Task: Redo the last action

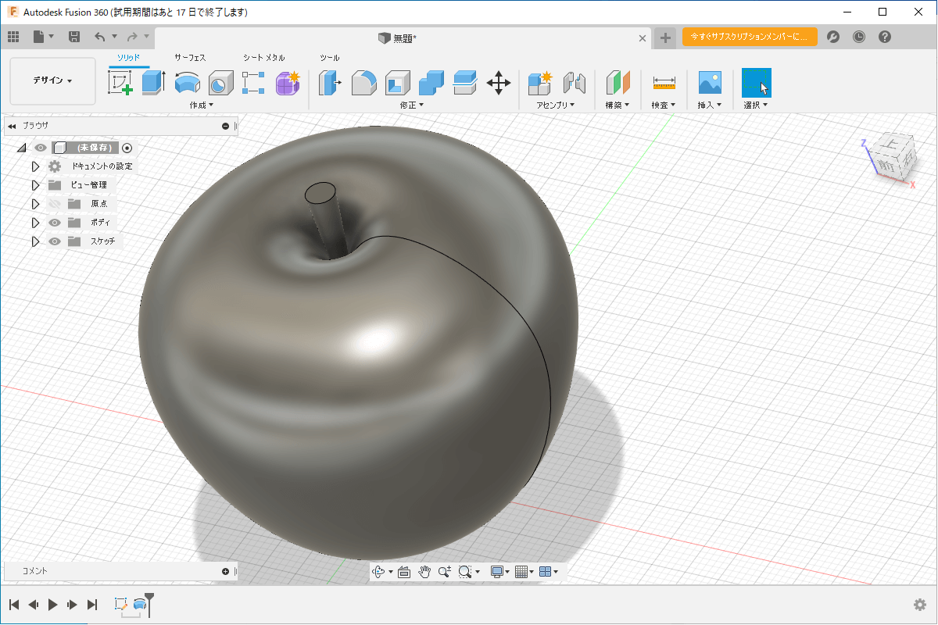Action: pos(132,37)
